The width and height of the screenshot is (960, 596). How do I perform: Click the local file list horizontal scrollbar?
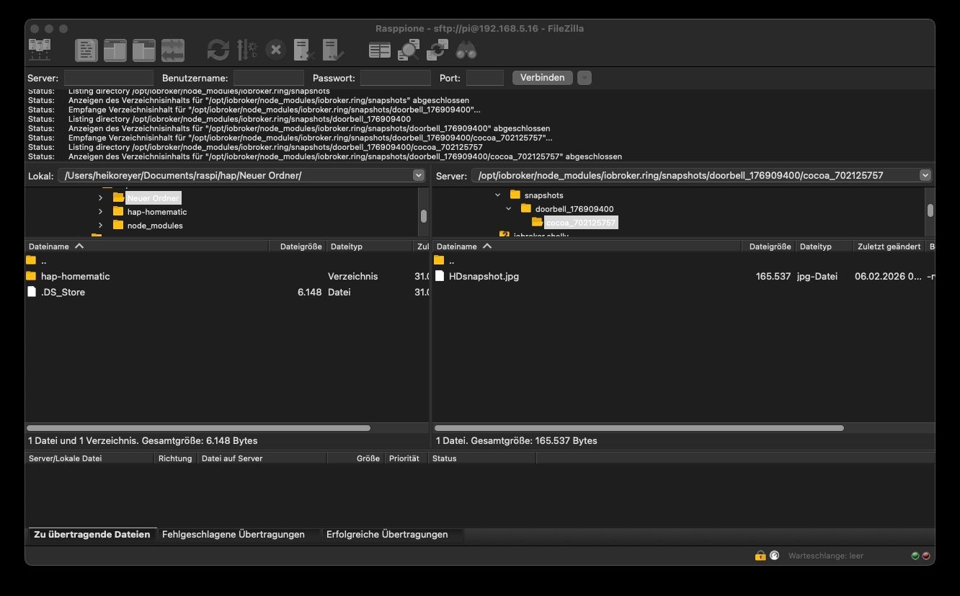pyautogui.click(x=199, y=428)
